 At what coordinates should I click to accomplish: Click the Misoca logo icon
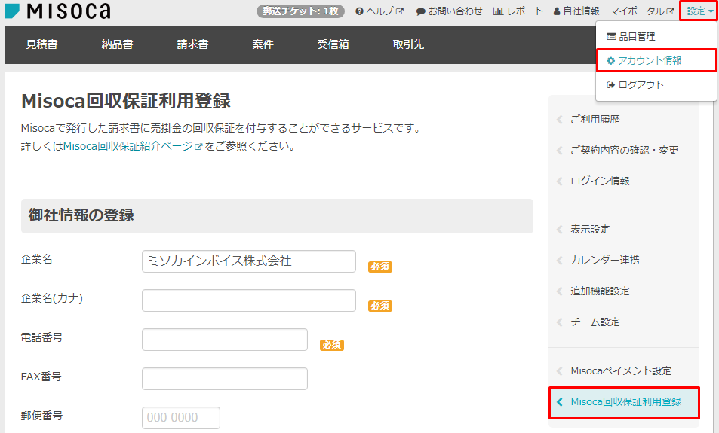coord(12,11)
